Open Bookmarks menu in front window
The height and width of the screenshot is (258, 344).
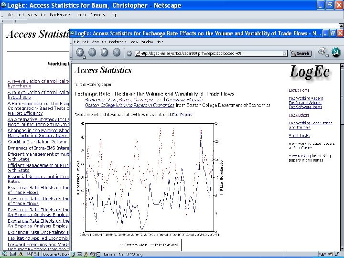(118, 42)
